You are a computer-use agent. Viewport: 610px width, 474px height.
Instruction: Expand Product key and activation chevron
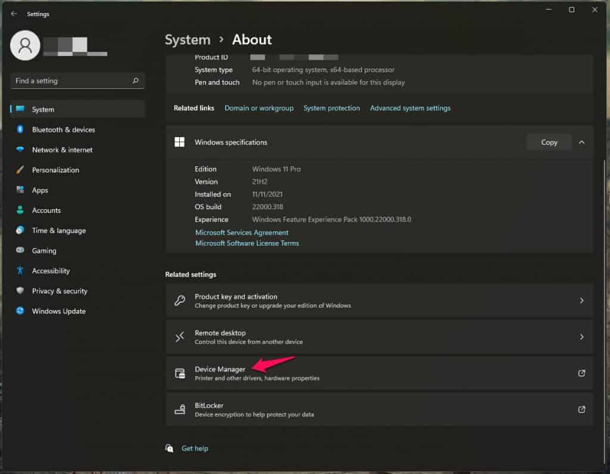581,301
